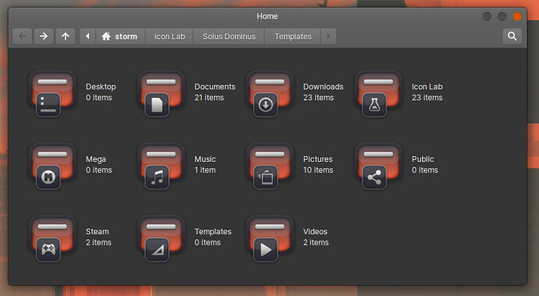
Task: Click the 'Pictures' folder name label
Action: 318,159
